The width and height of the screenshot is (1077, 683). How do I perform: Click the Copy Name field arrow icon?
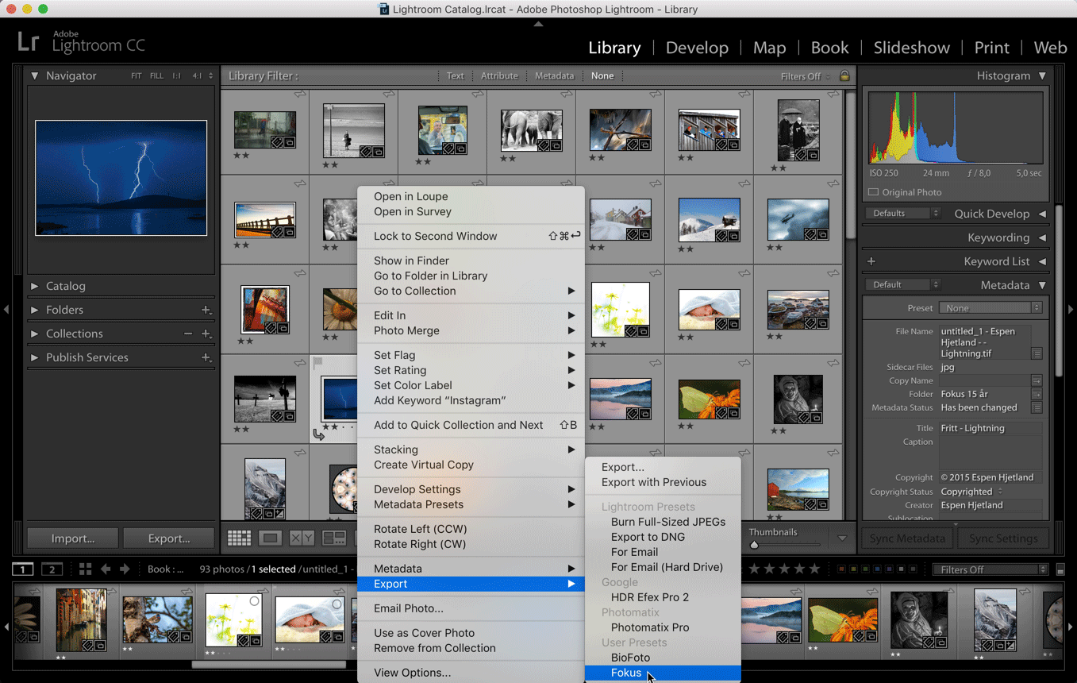(1037, 380)
